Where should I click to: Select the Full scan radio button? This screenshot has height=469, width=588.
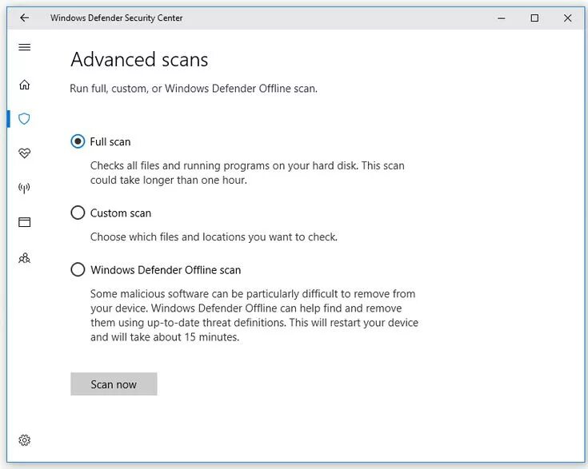(78, 141)
